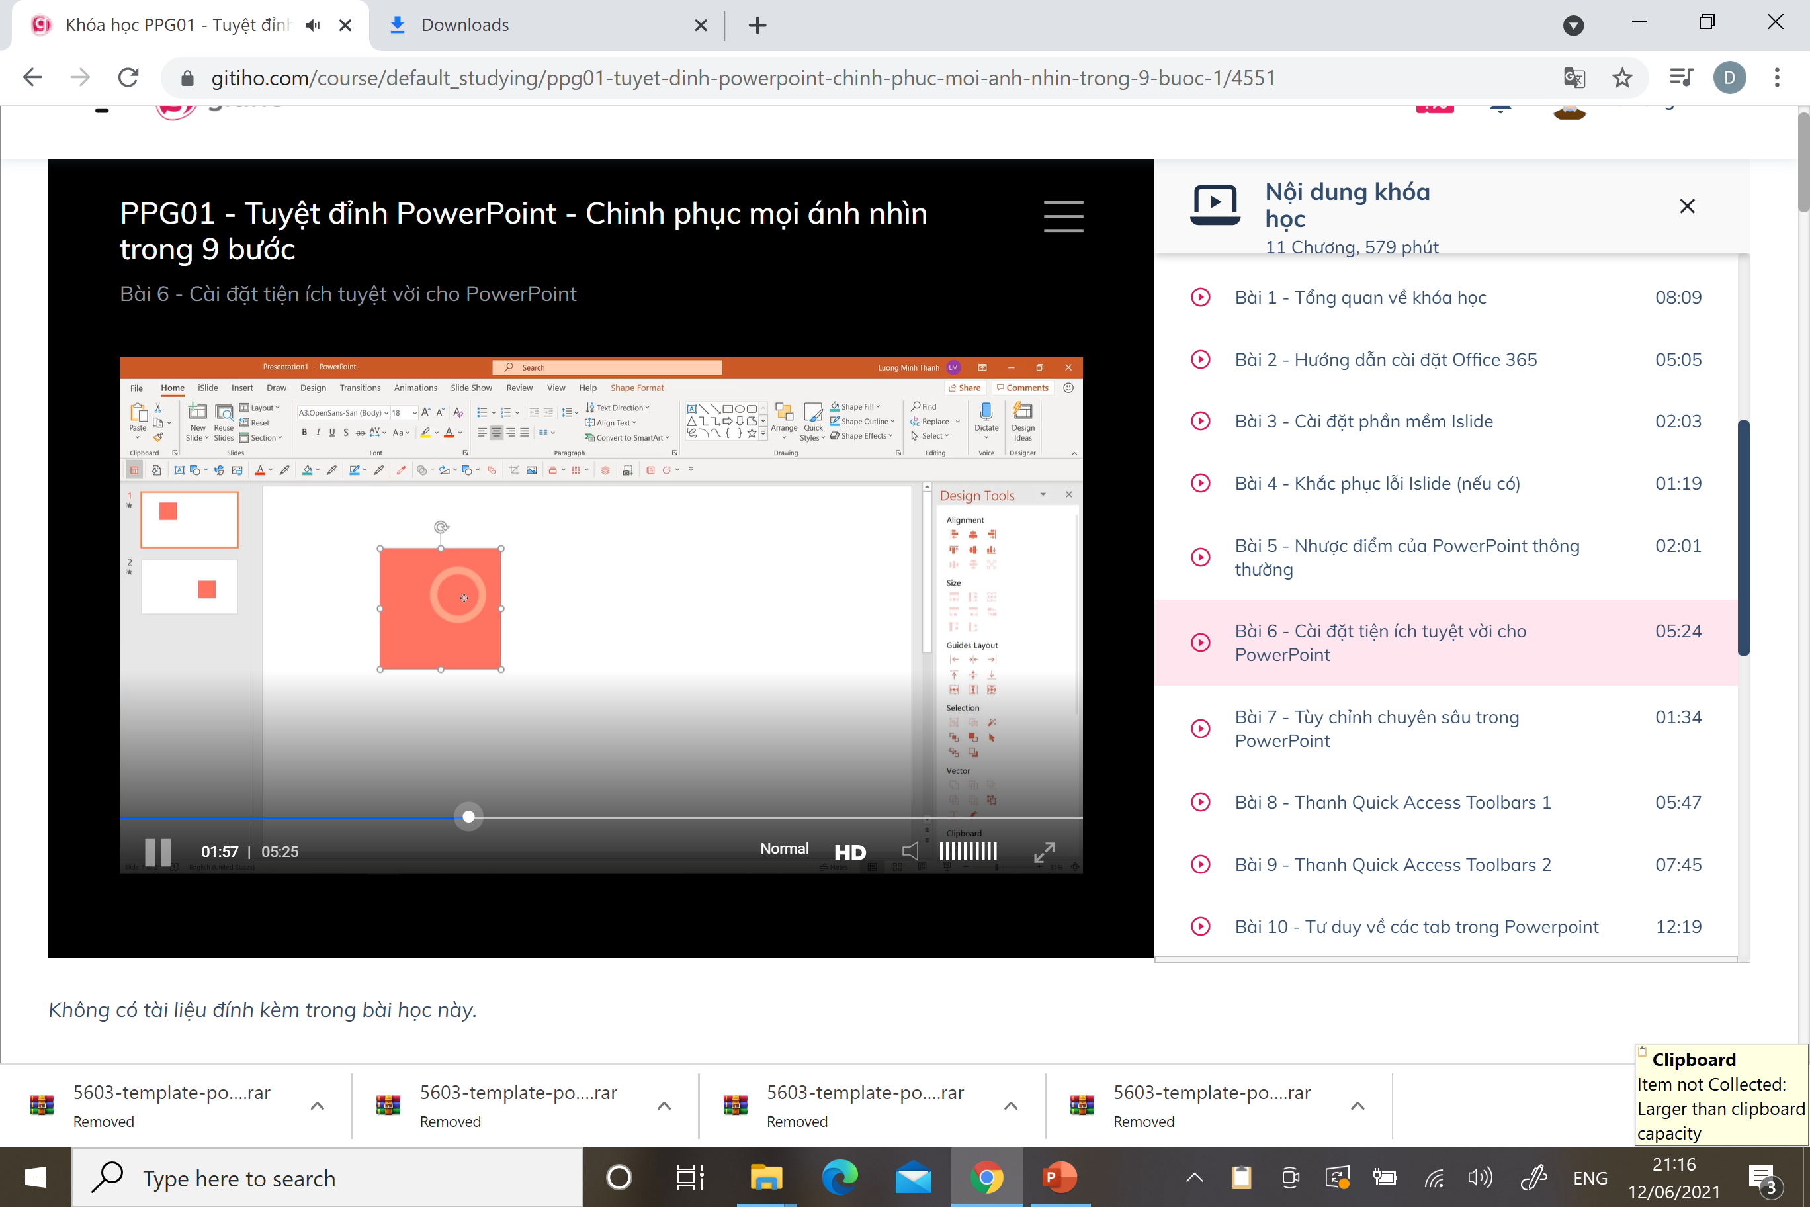Open Bài 5 - Nhược điểm của PowerPoint
The width and height of the screenshot is (1810, 1207).
coord(1446,557)
